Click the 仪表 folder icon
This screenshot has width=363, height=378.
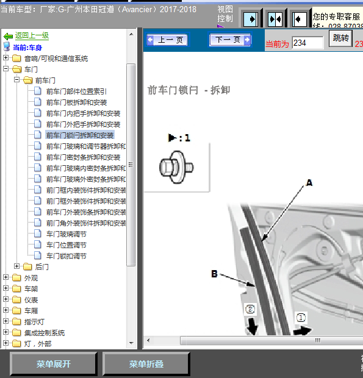(x=16, y=299)
